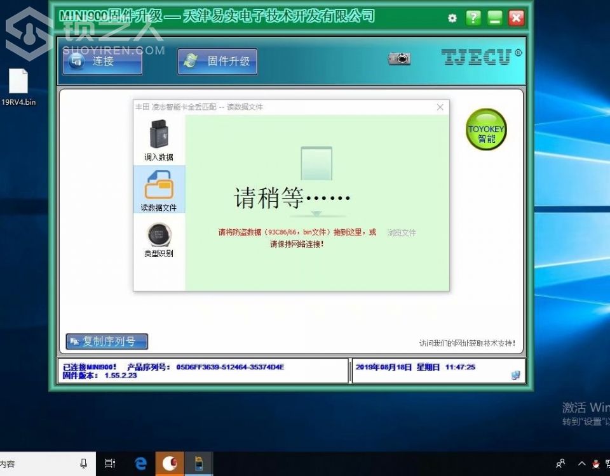Image resolution: width=610 pixels, height=476 pixels.
Task: Open the 固件升级 firmware upgrade button
Action: [217, 61]
